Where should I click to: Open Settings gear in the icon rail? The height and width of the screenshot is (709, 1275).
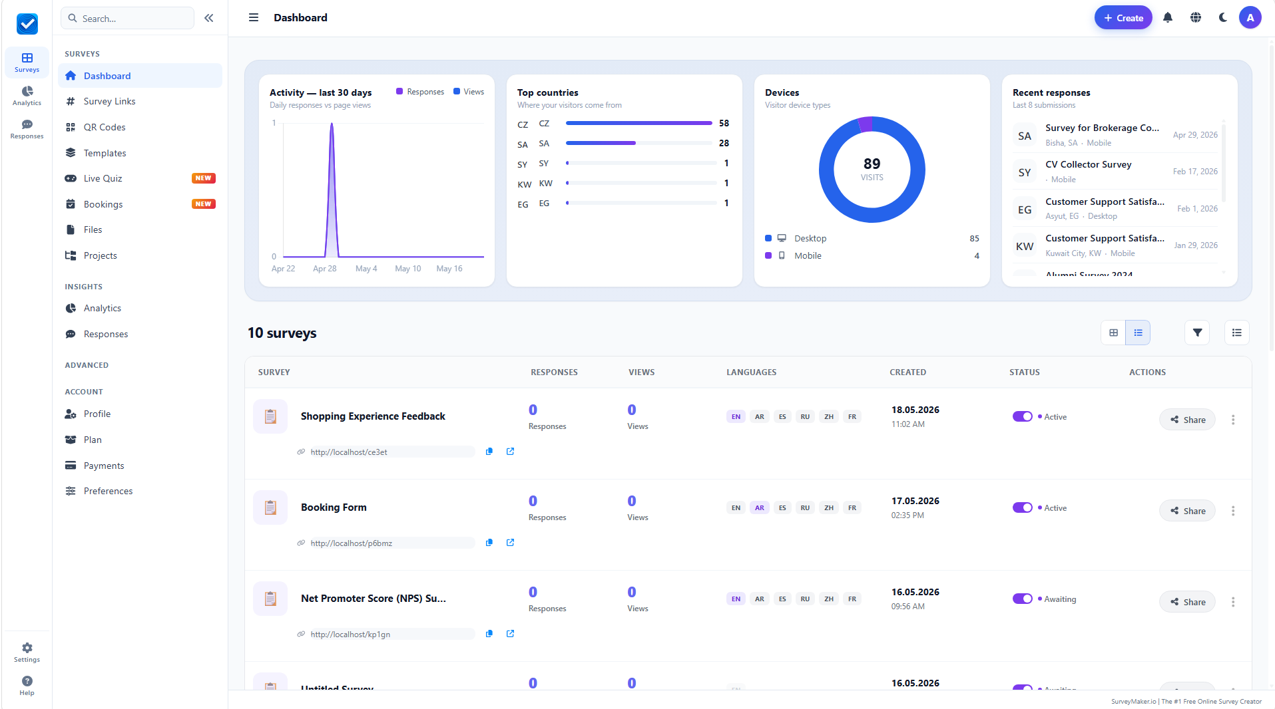[x=27, y=652]
